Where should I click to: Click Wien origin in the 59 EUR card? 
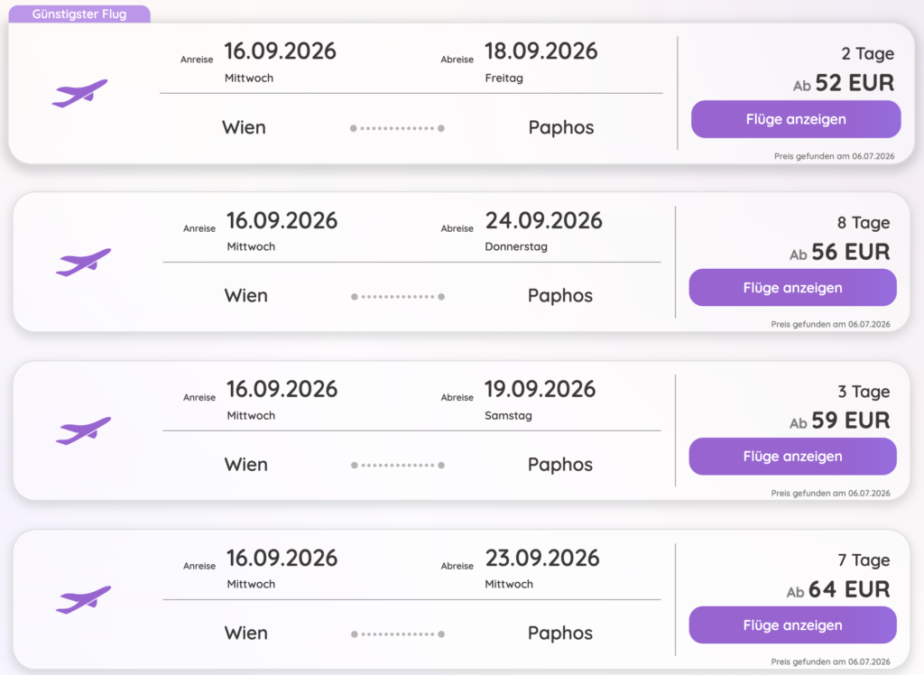(245, 465)
